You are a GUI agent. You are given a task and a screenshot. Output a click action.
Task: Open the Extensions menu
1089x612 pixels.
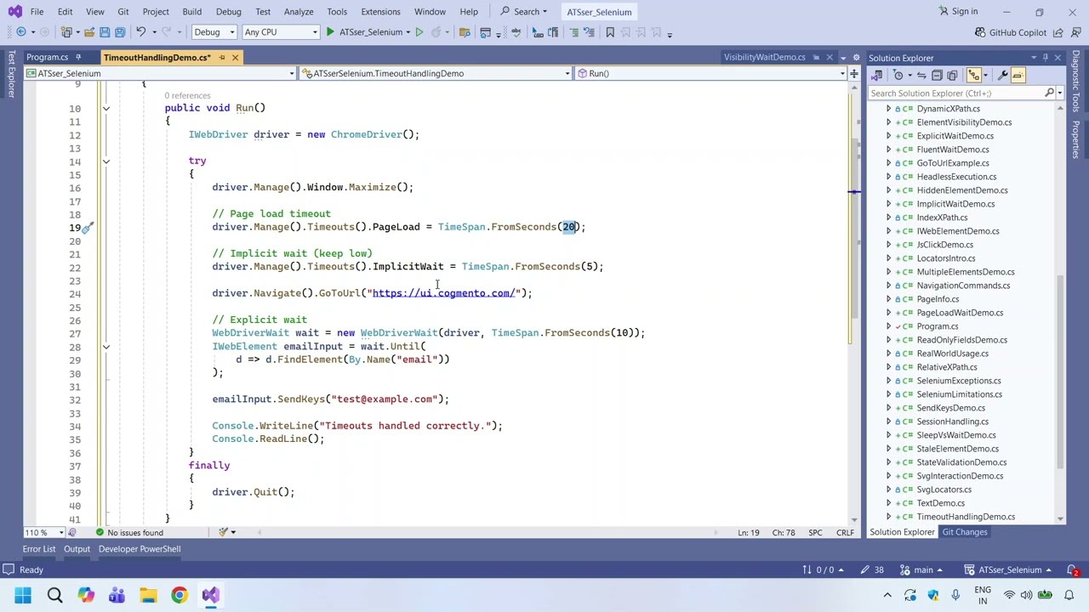click(x=380, y=12)
